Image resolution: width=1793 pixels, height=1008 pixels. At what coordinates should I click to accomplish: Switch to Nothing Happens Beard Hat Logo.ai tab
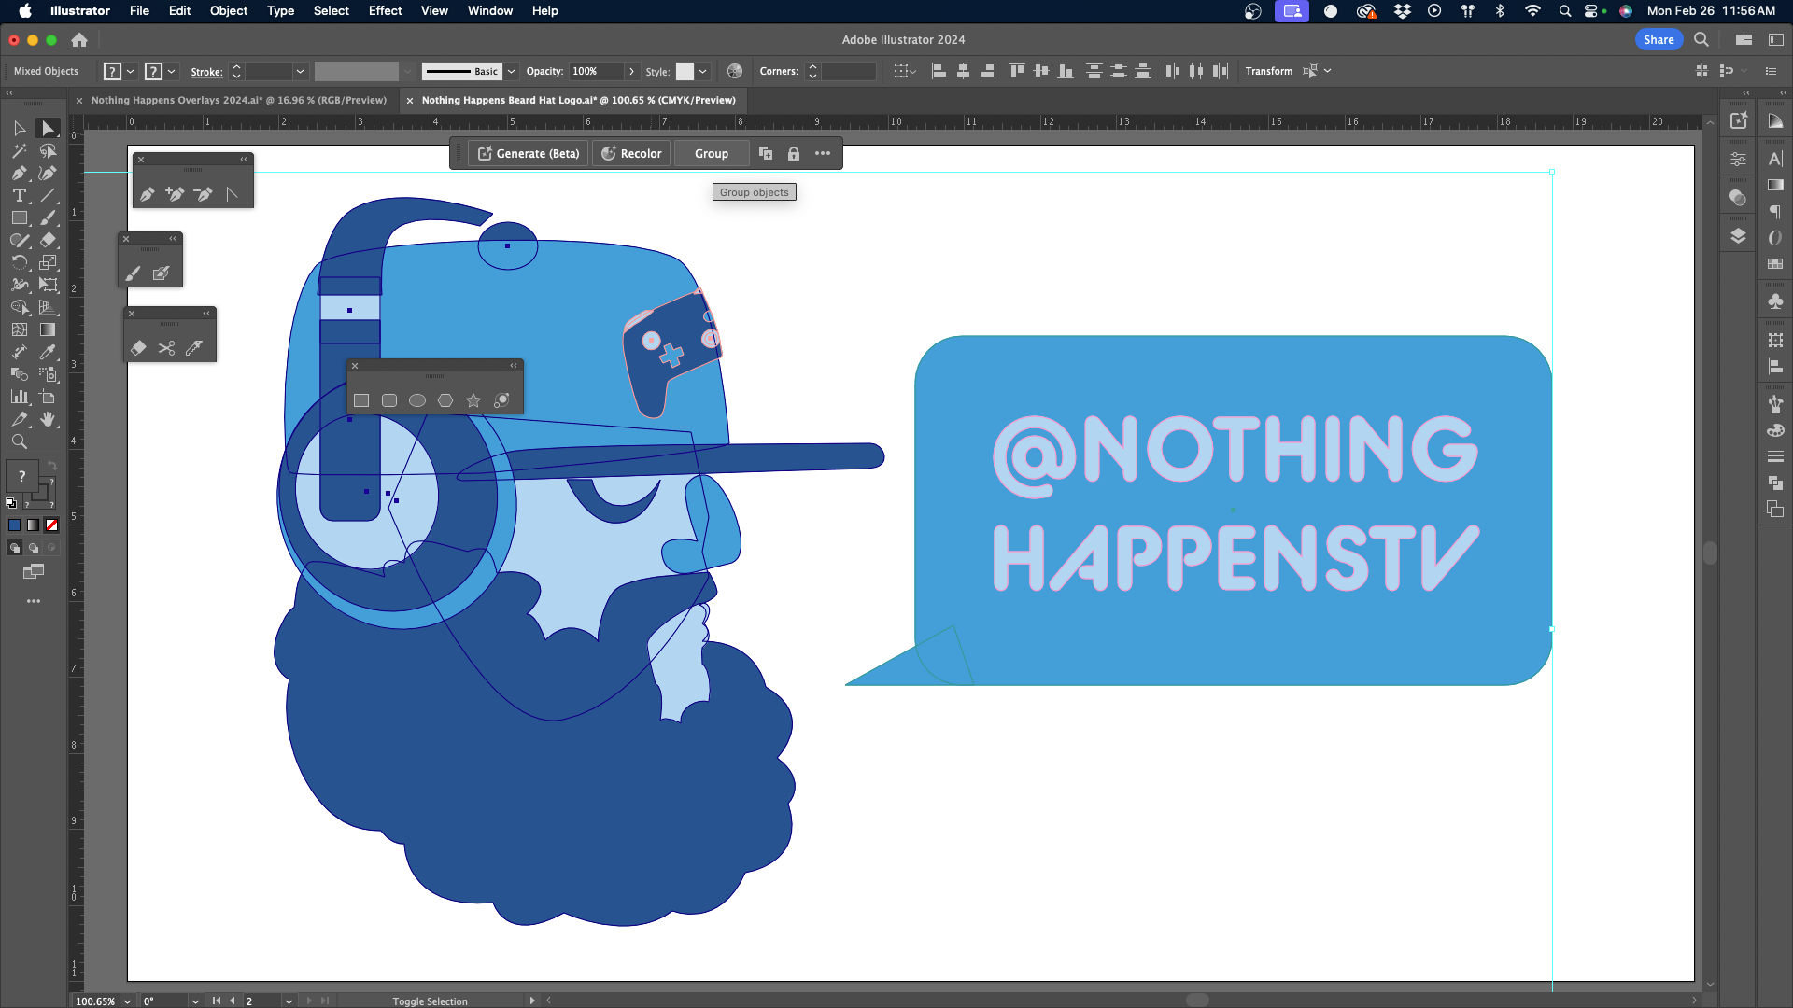578,100
